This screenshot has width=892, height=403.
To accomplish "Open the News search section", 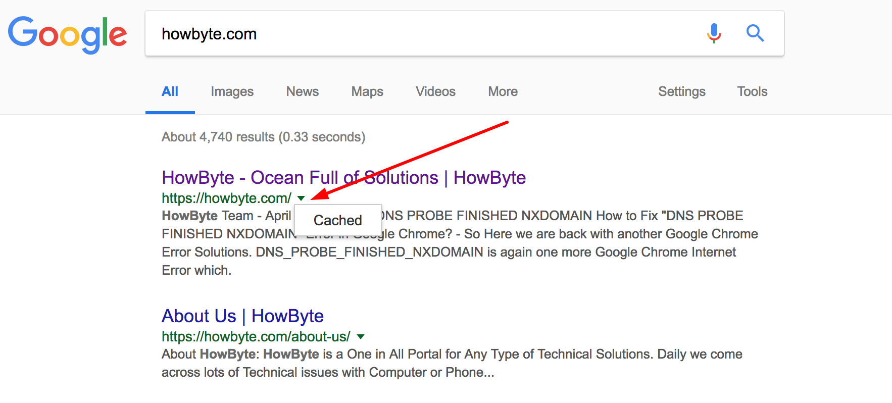I will [302, 91].
